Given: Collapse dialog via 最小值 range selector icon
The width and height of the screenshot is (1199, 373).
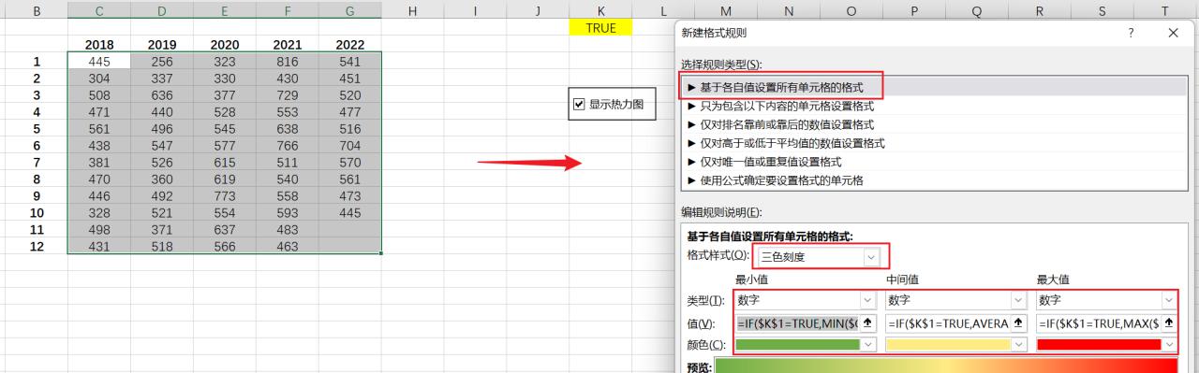Looking at the screenshot, I should (x=868, y=323).
